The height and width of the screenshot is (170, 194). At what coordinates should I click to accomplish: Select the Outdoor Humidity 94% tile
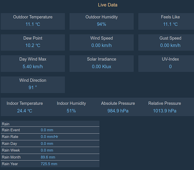point(102,21)
